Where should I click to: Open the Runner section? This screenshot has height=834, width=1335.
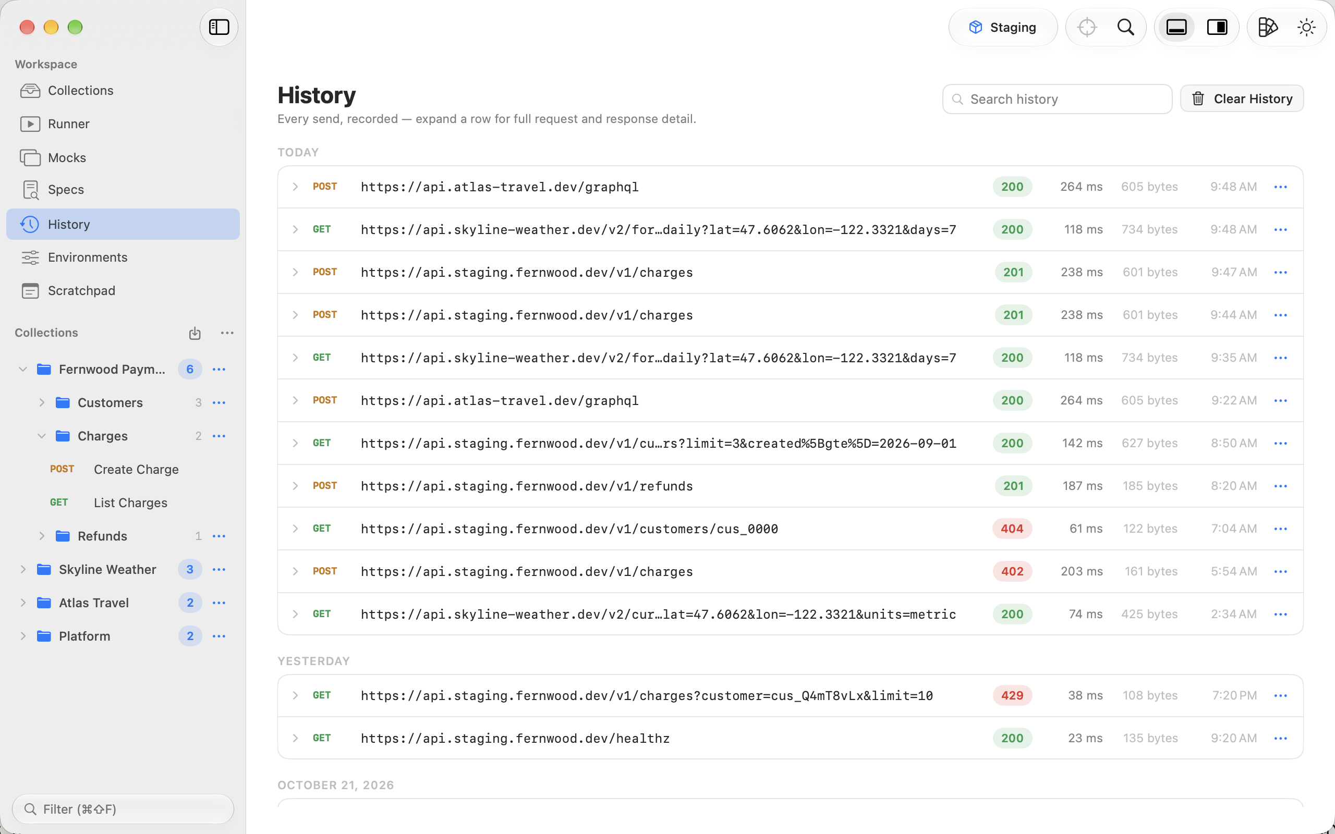(x=123, y=124)
